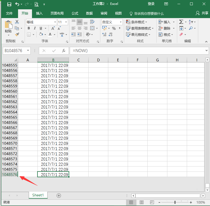Apply accounting number format
Image resolution: width=210 pixels, height=206 pixels.
(104, 28)
